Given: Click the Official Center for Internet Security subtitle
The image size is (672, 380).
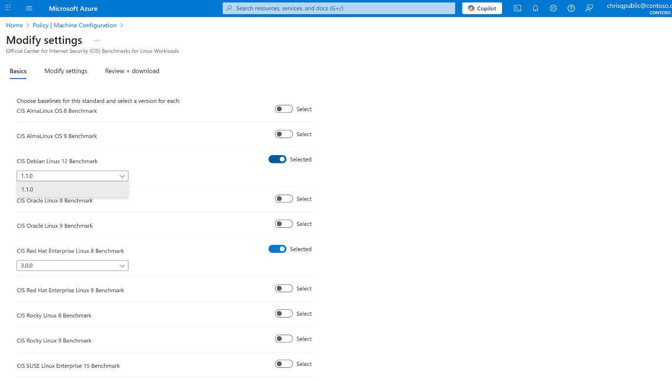Looking at the screenshot, I should click(x=93, y=51).
